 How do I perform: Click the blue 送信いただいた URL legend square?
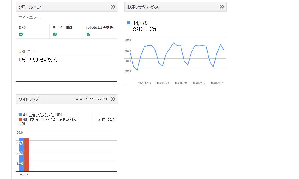pyautogui.click(x=20, y=115)
